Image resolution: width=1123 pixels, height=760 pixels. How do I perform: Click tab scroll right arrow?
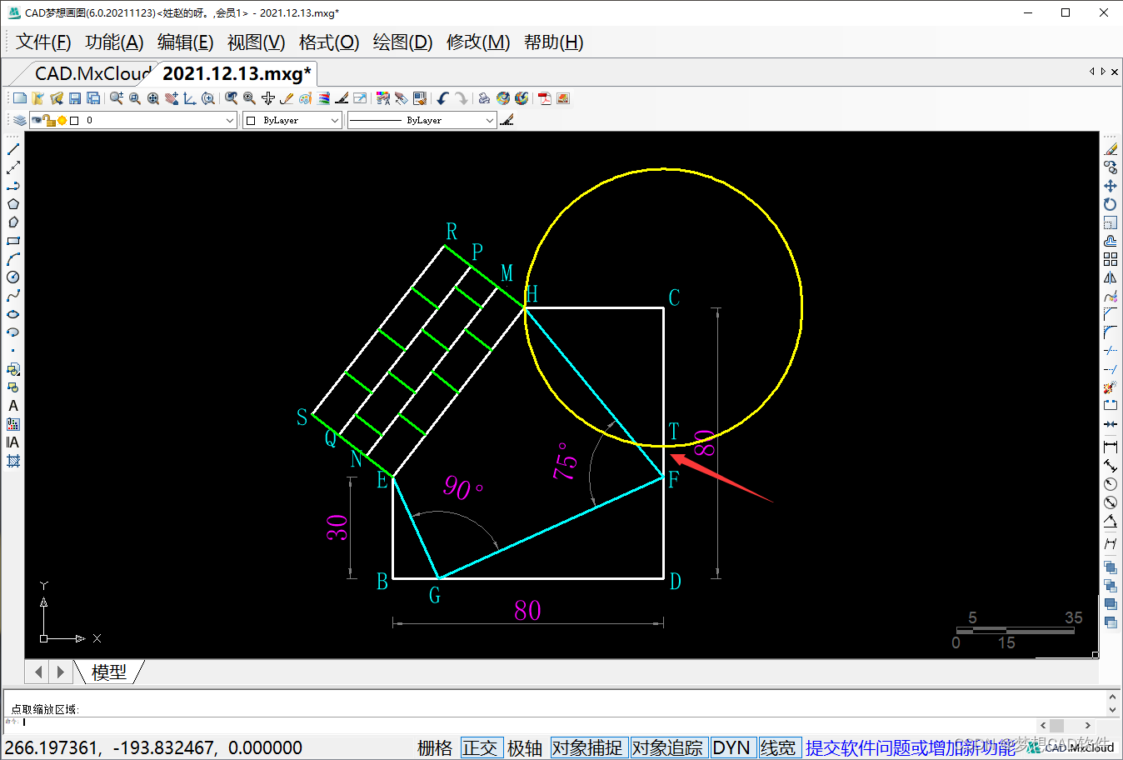click(x=1103, y=72)
